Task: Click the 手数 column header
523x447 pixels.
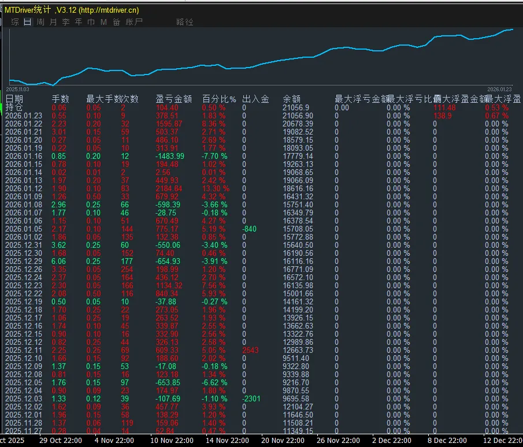Action: (60, 99)
